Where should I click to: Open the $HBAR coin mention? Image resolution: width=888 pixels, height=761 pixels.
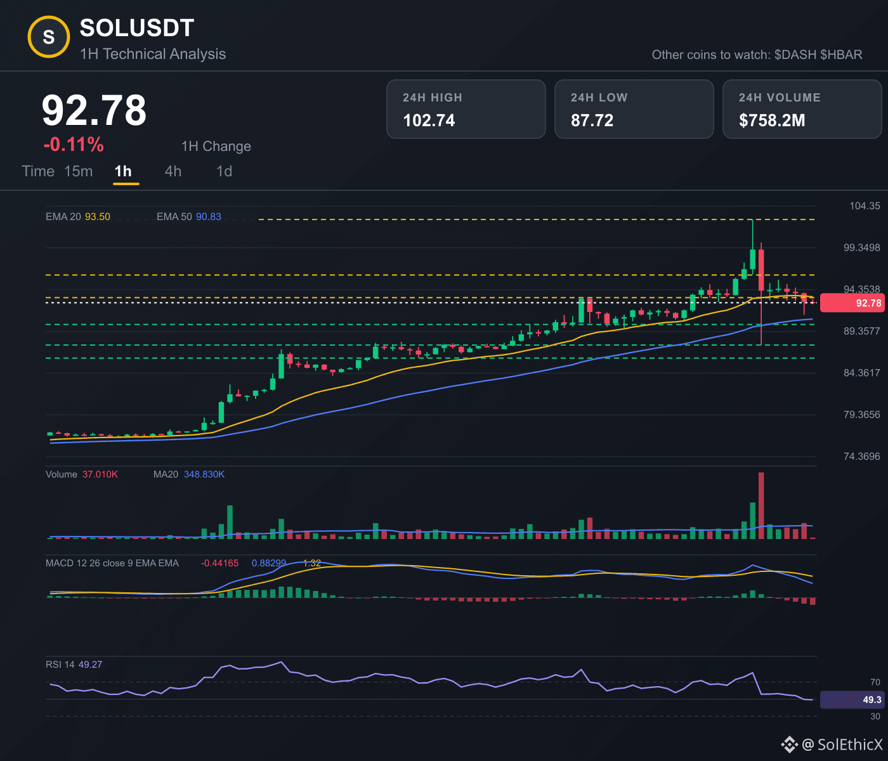842,55
